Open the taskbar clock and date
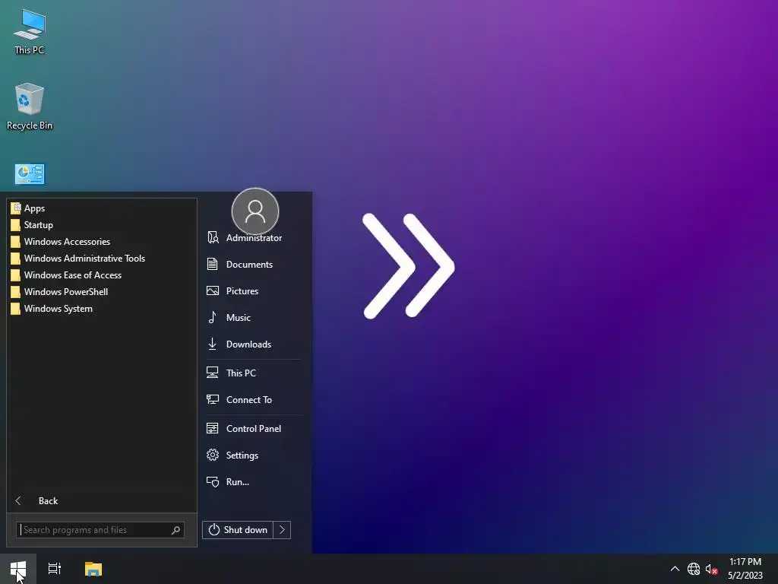 [745, 569]
